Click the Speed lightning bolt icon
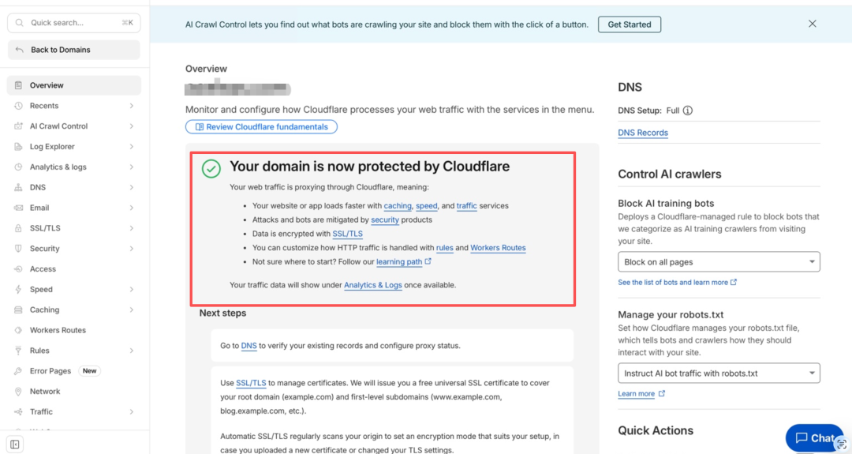The width and height of the screenshot is (852, 454). 18,289
